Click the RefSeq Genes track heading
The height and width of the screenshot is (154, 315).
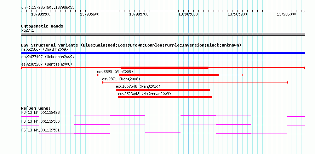click(36, 109)
